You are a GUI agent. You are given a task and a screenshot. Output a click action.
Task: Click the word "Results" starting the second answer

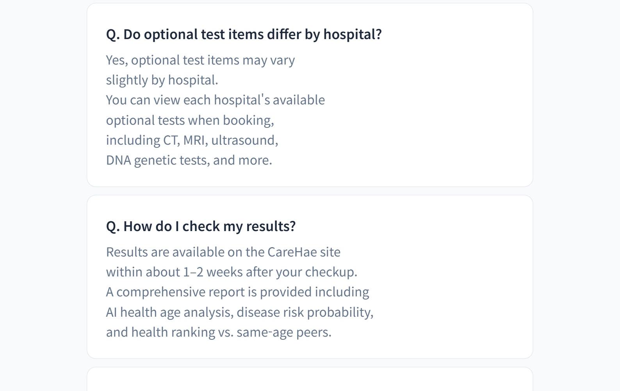coord(127,252)
